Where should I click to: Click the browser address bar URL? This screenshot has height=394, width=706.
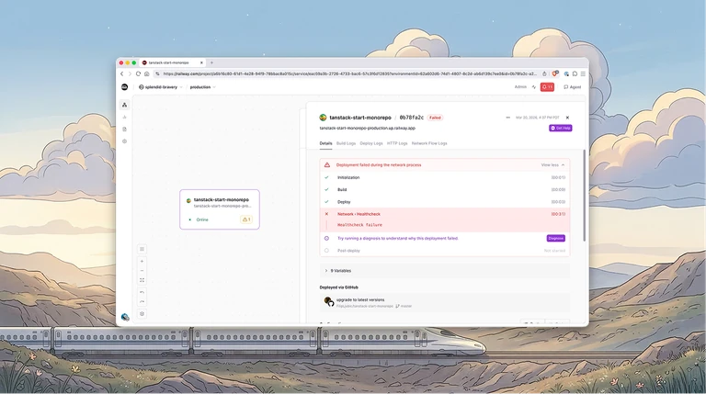click(349, 73)
